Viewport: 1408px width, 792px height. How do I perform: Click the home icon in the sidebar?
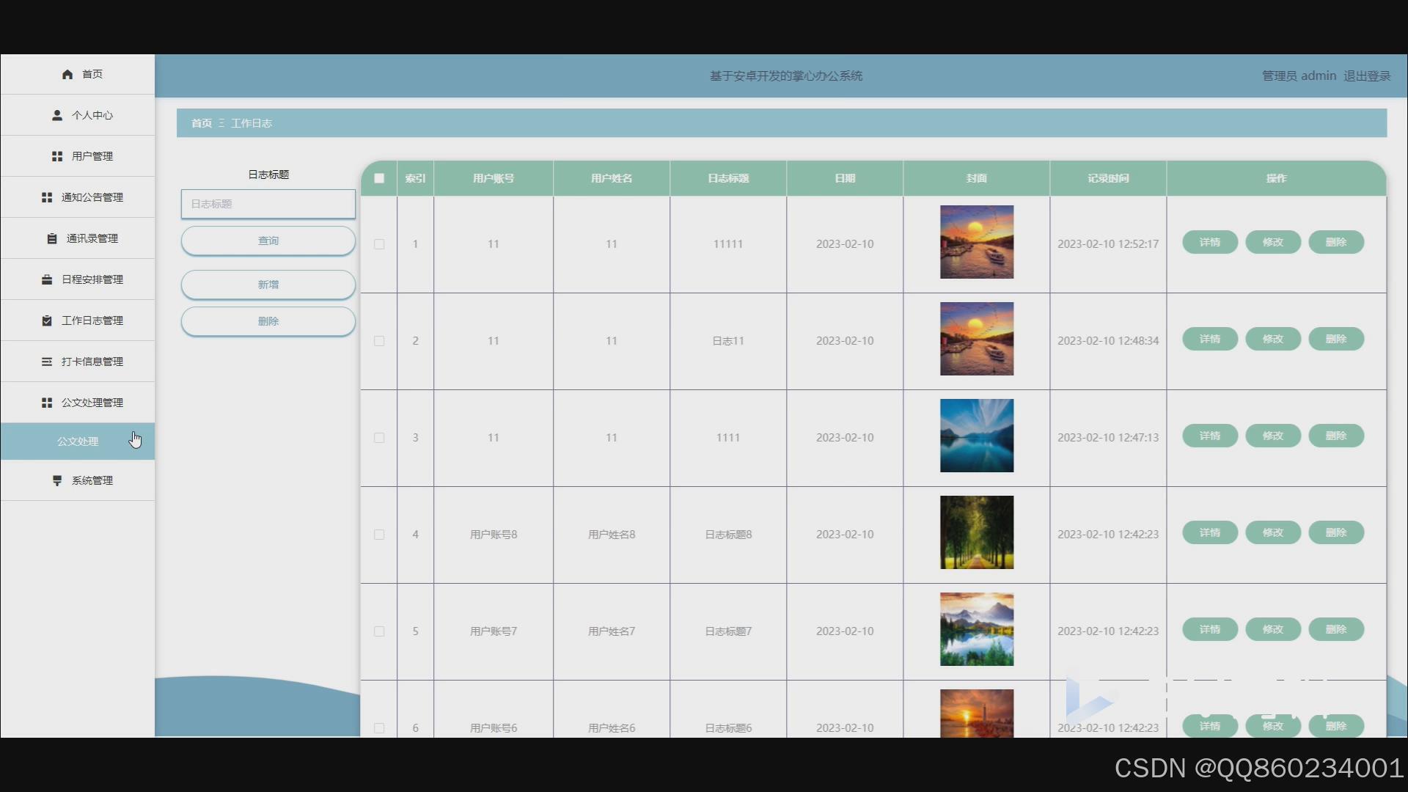tap(67, 74)
